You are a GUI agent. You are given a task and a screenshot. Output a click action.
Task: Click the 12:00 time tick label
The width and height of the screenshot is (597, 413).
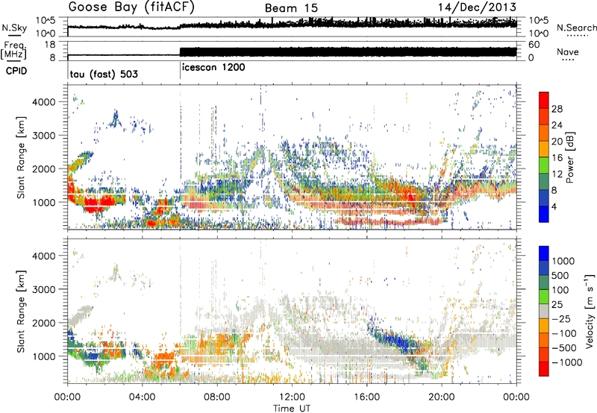[x=292, y=397]
